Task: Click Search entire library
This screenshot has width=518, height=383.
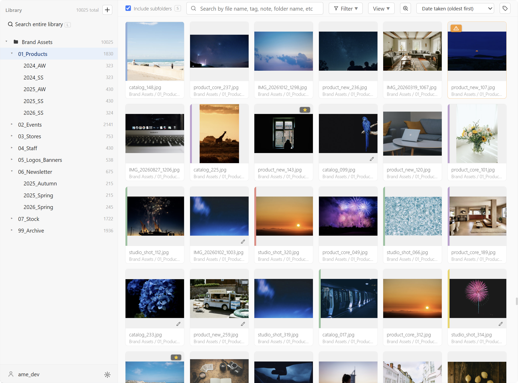Action: tap(39, 24)
